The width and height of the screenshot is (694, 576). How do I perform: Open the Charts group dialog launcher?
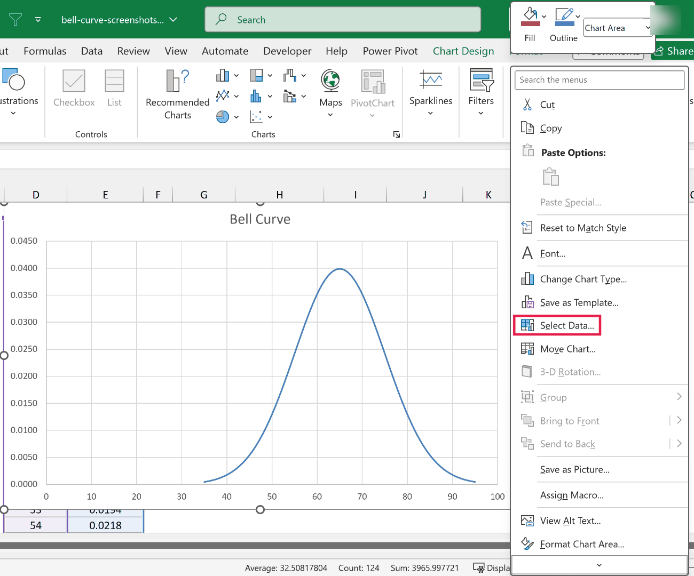pyautogui.click(x=397, y=134)
